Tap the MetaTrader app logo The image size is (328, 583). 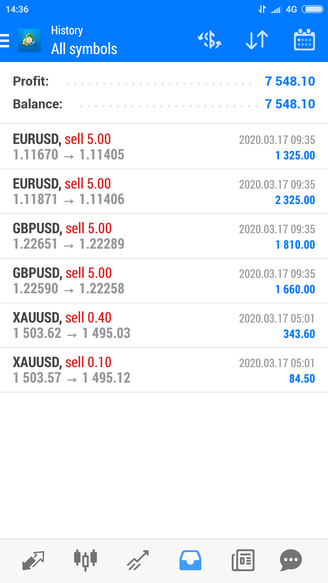(x=29, y=40)
